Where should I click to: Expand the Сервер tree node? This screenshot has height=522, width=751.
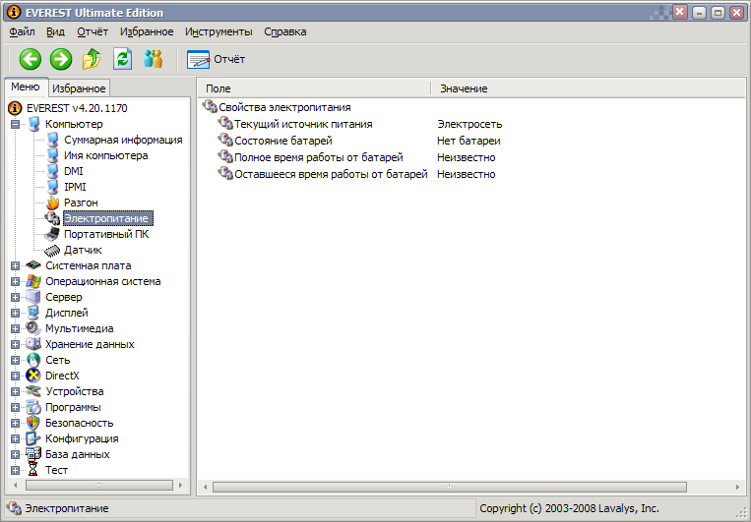[x=16, y=297]
